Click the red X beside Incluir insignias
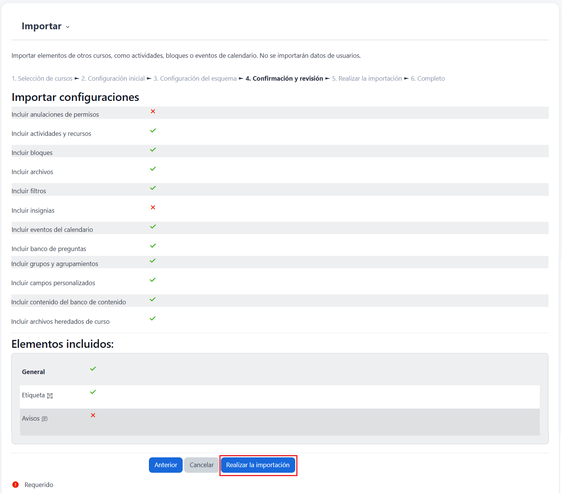This screenshot has height=493, width=563. (x=153, y=207)
